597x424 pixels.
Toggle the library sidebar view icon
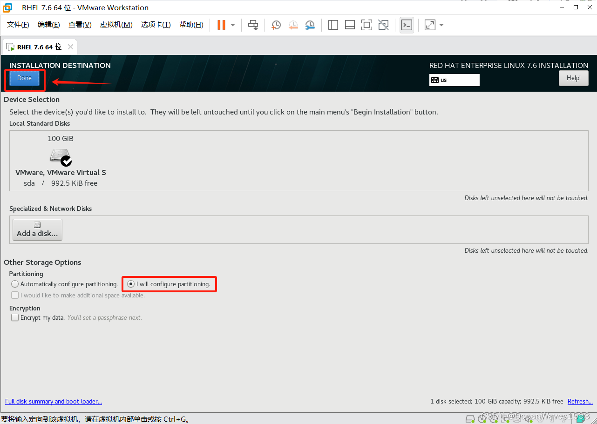(333, 25)
